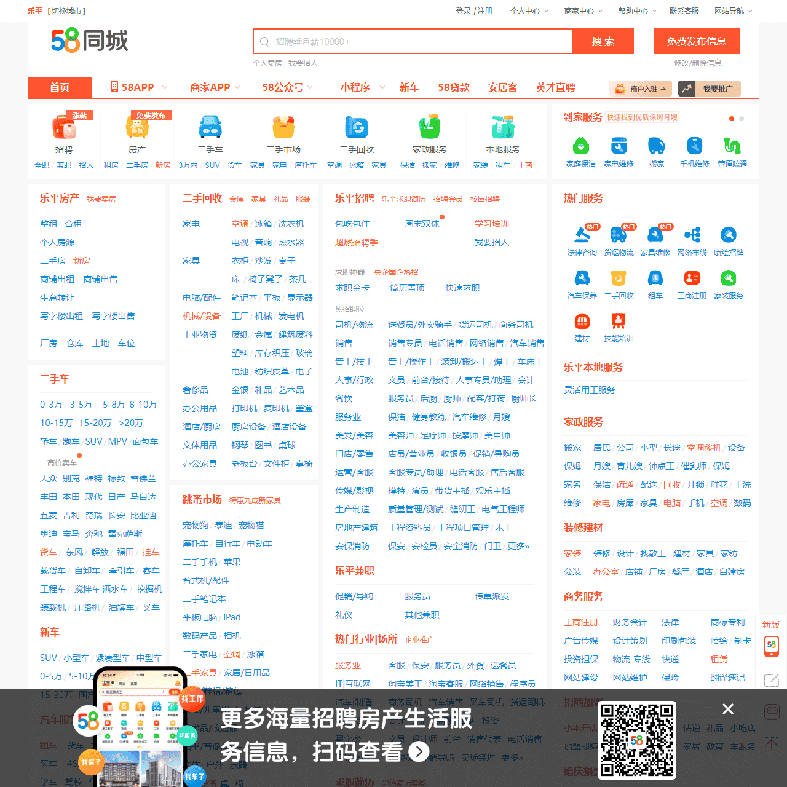Click the 汽车保养 car care icon
The image size is (787, 787).
click(x=582, y=278)
